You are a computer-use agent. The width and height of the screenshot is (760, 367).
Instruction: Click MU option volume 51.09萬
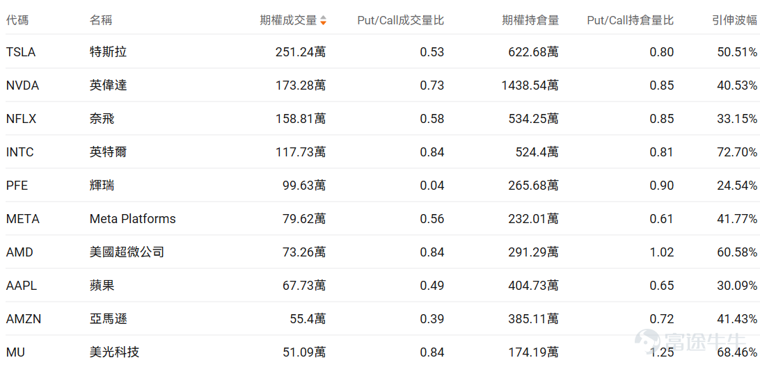(x=304, y=352)
